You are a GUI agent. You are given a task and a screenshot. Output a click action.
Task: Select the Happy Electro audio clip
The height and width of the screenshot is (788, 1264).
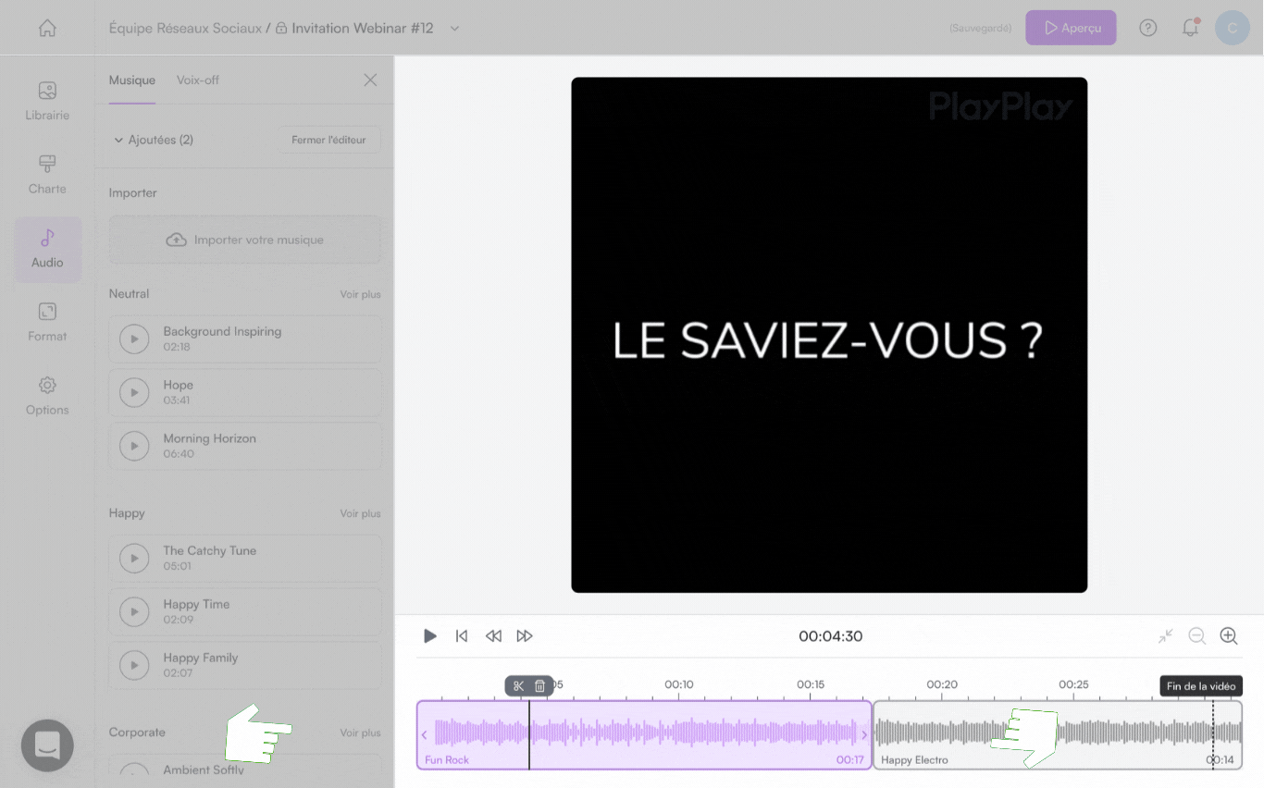click(1058, 735)
